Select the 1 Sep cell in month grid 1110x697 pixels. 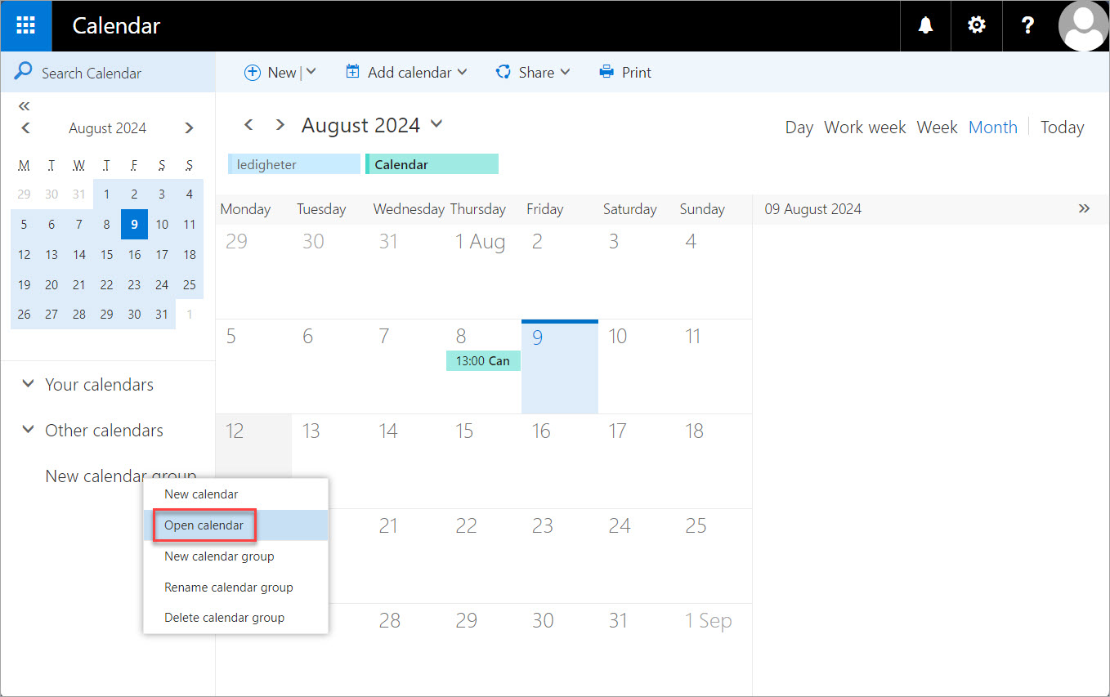click(714, 650)
